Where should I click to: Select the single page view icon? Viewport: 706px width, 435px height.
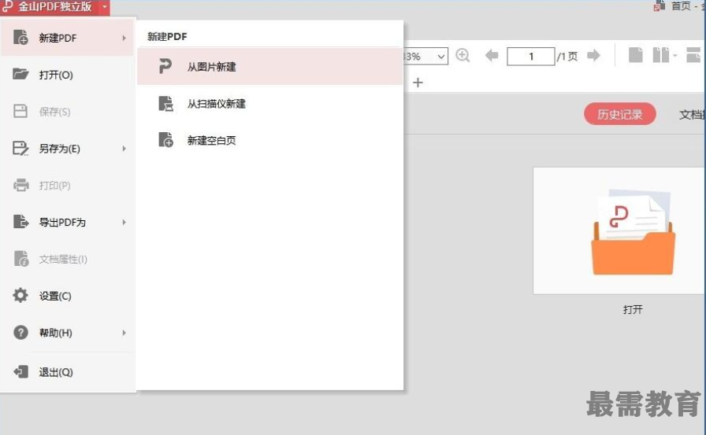636,55
